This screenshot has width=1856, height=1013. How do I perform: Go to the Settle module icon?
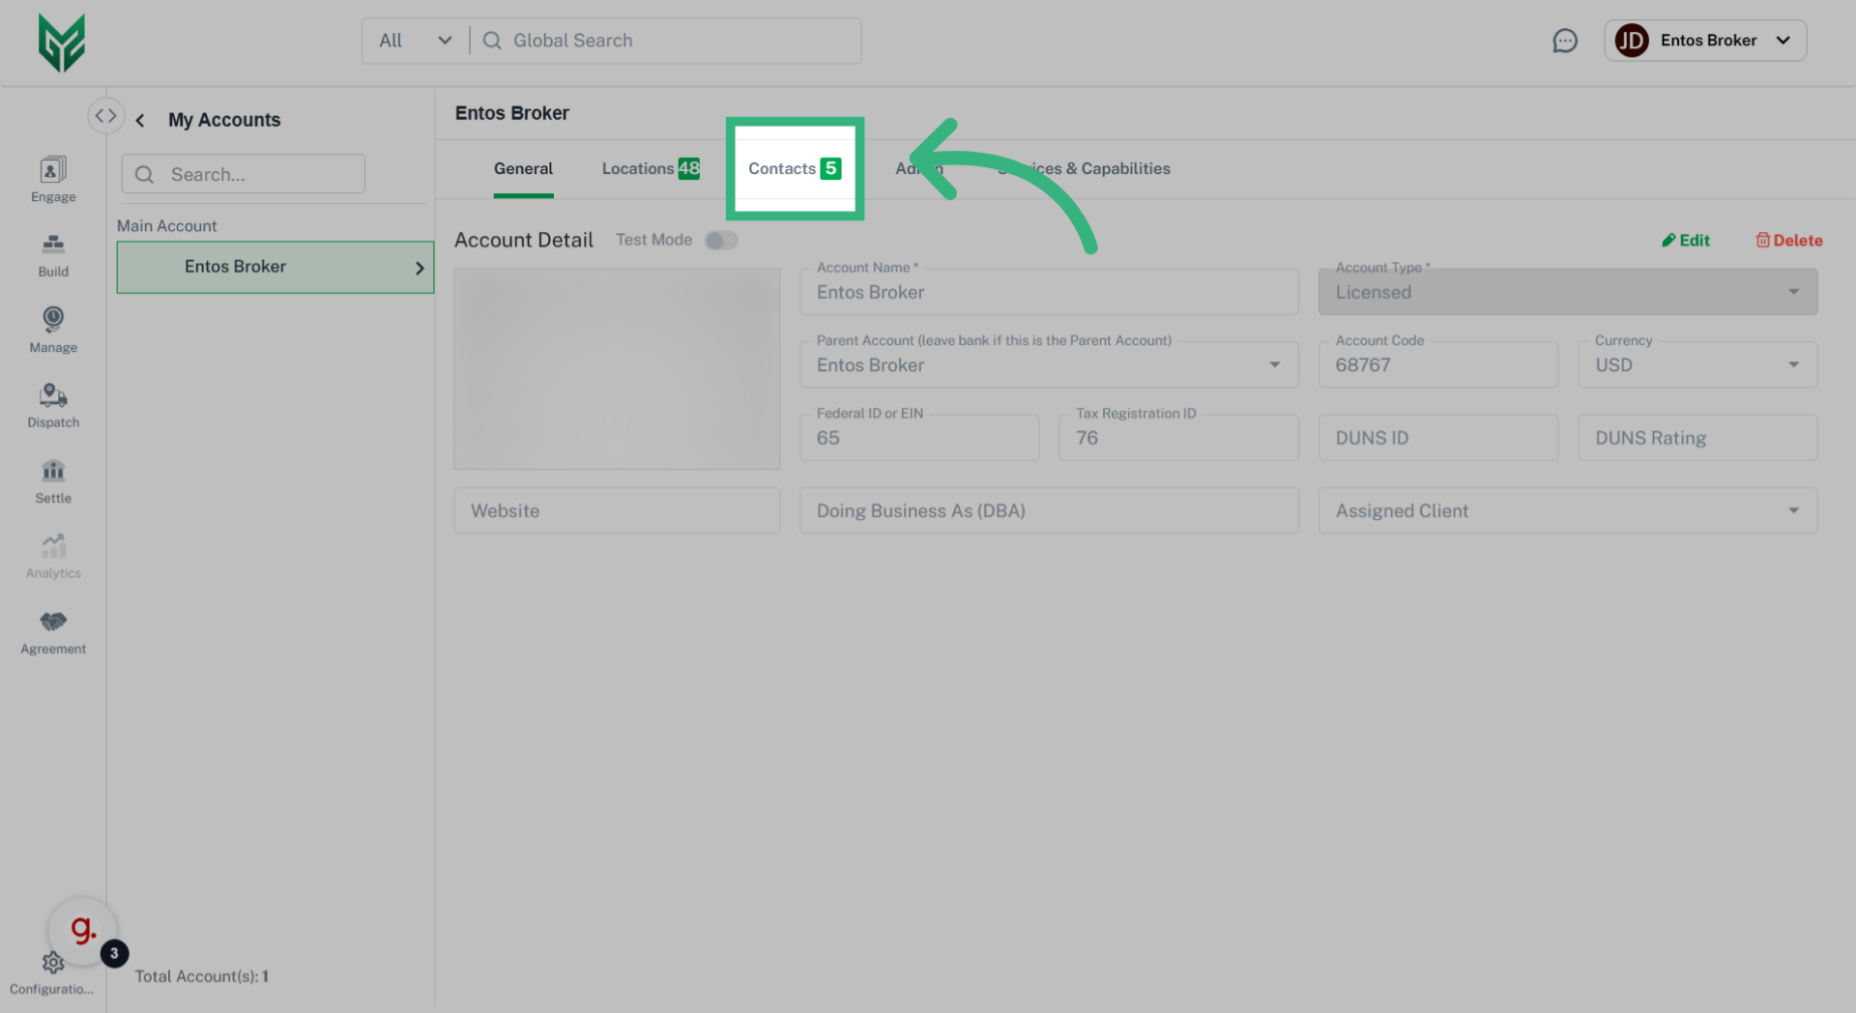(x=53, y=471)
